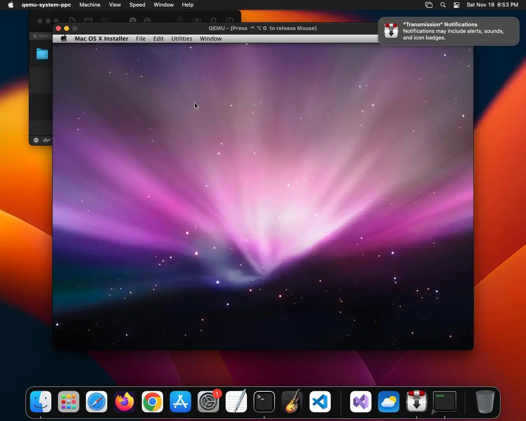Open the guest File menu in QEMU
The height and width of the screenshot is (421, 526).
[141, 39]
